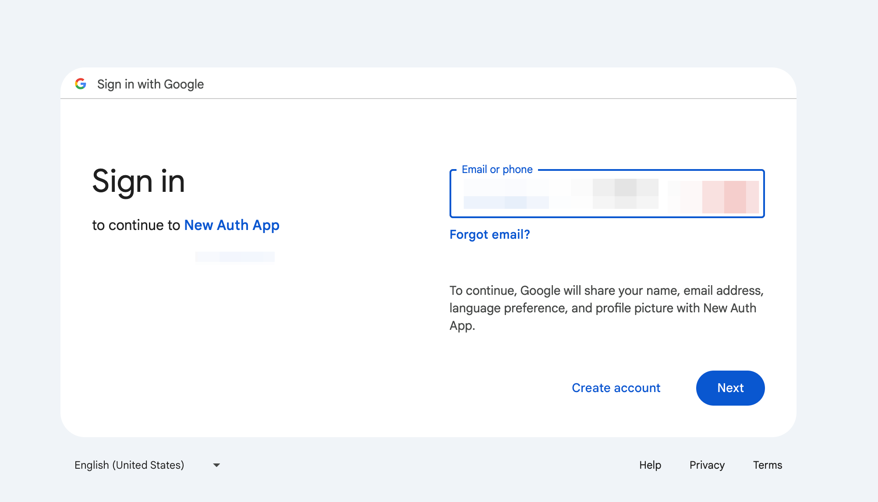This screenshot has height=502, width=878.
Task: Click the data sharing notice paragraph
Action: pyautogui.click(x=607, y=308)
